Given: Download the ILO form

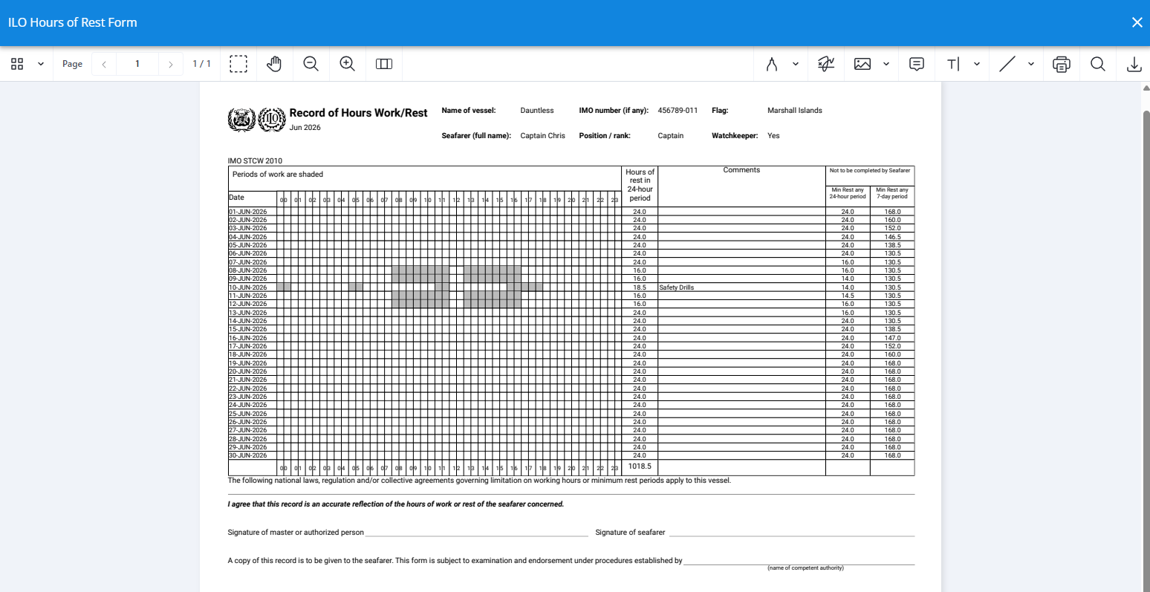Looking at the screenshot, I should pyautogui.click(x=1134, y=64).
